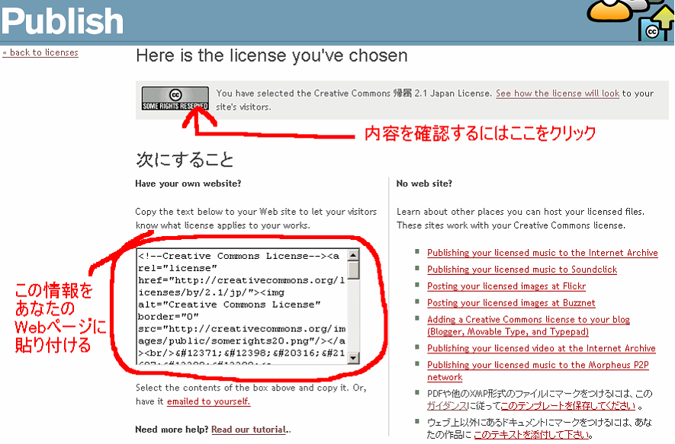The height and width of the screenshot is (444, 675).
Task: Click the code box scroll down arrow
Action: 353,358
